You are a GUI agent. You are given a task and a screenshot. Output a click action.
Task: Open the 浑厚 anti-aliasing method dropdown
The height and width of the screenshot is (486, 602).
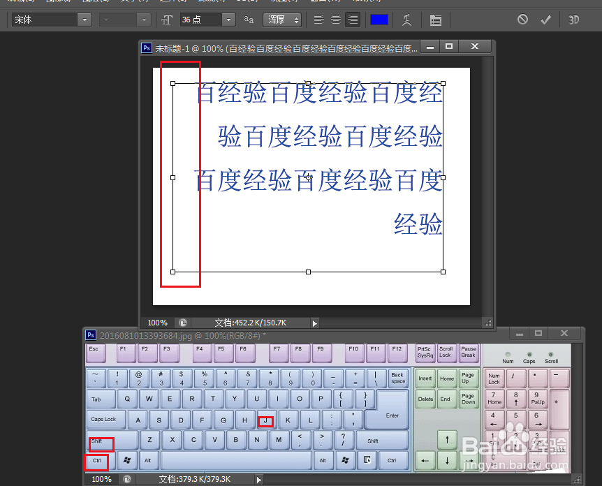tap(282, 20)
